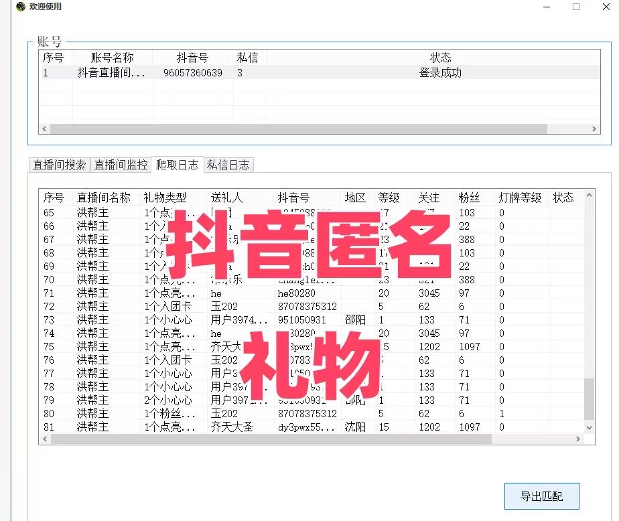
Task: Open the 直播间监控 tab
Action: [121, 164]
